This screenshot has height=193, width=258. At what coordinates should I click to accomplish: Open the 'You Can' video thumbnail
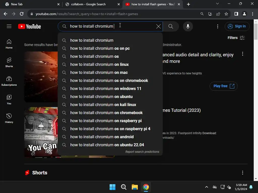tap(41, 132)
